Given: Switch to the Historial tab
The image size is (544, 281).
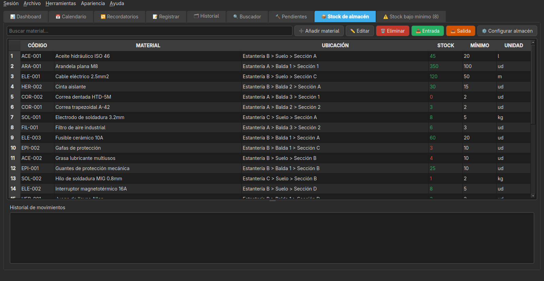Looking at the screenshot, I should tap(206, 16).
